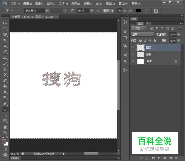Select the Clone Stamp tool
Screen dimensions: 185x161
click(5, 69)
